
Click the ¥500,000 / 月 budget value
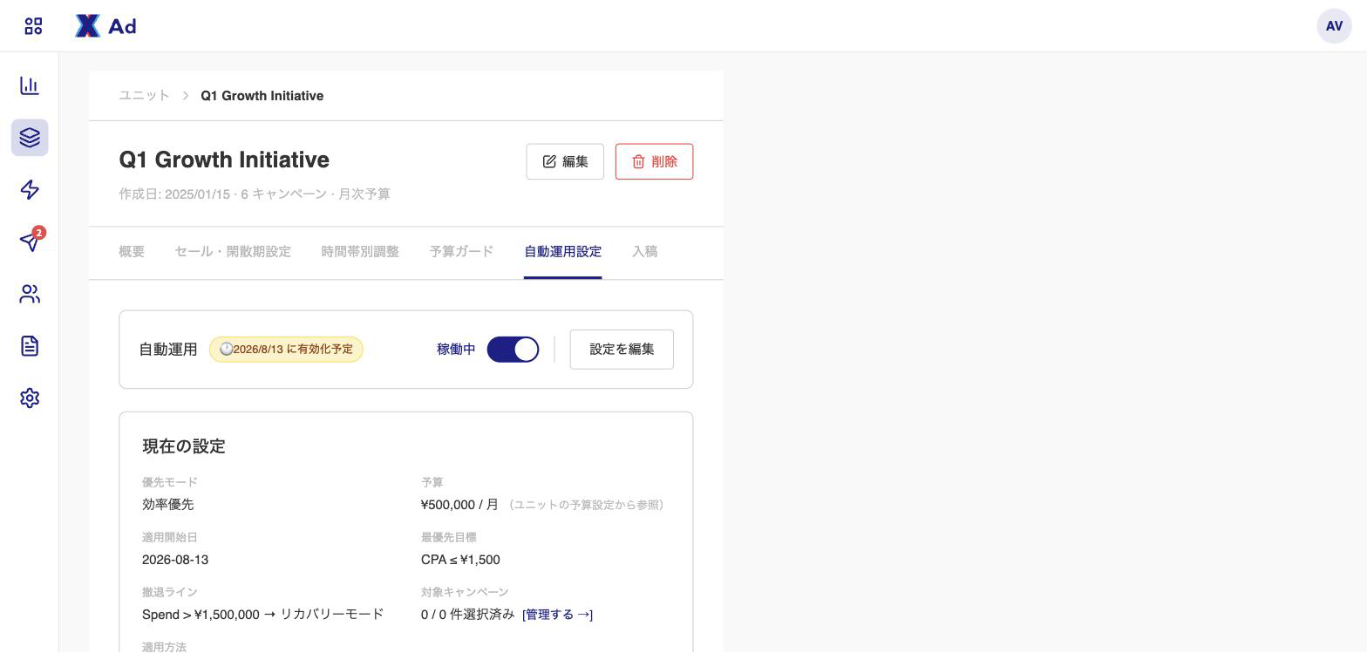coord(459,505)
